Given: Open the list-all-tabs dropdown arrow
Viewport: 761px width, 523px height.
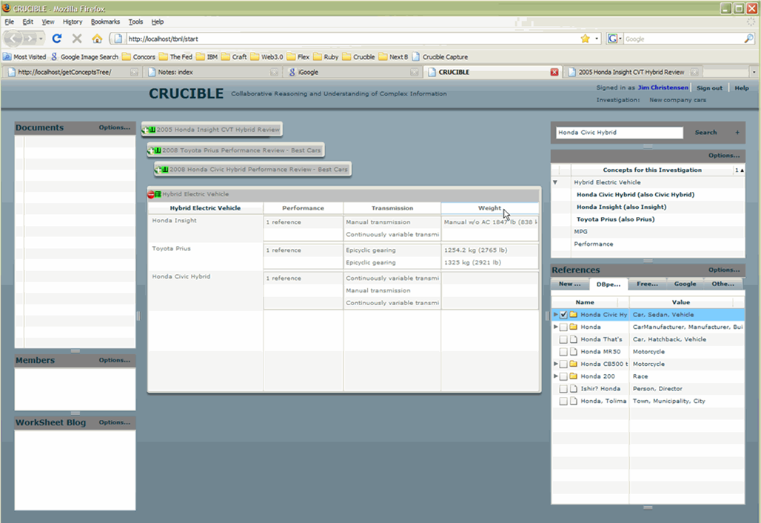Looking at the screenshot, I should point(754,72).
